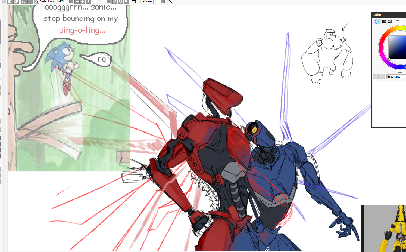Expand the Stabilizer value dropdown
Screen dimensions: 406x252
coord(163,1)
